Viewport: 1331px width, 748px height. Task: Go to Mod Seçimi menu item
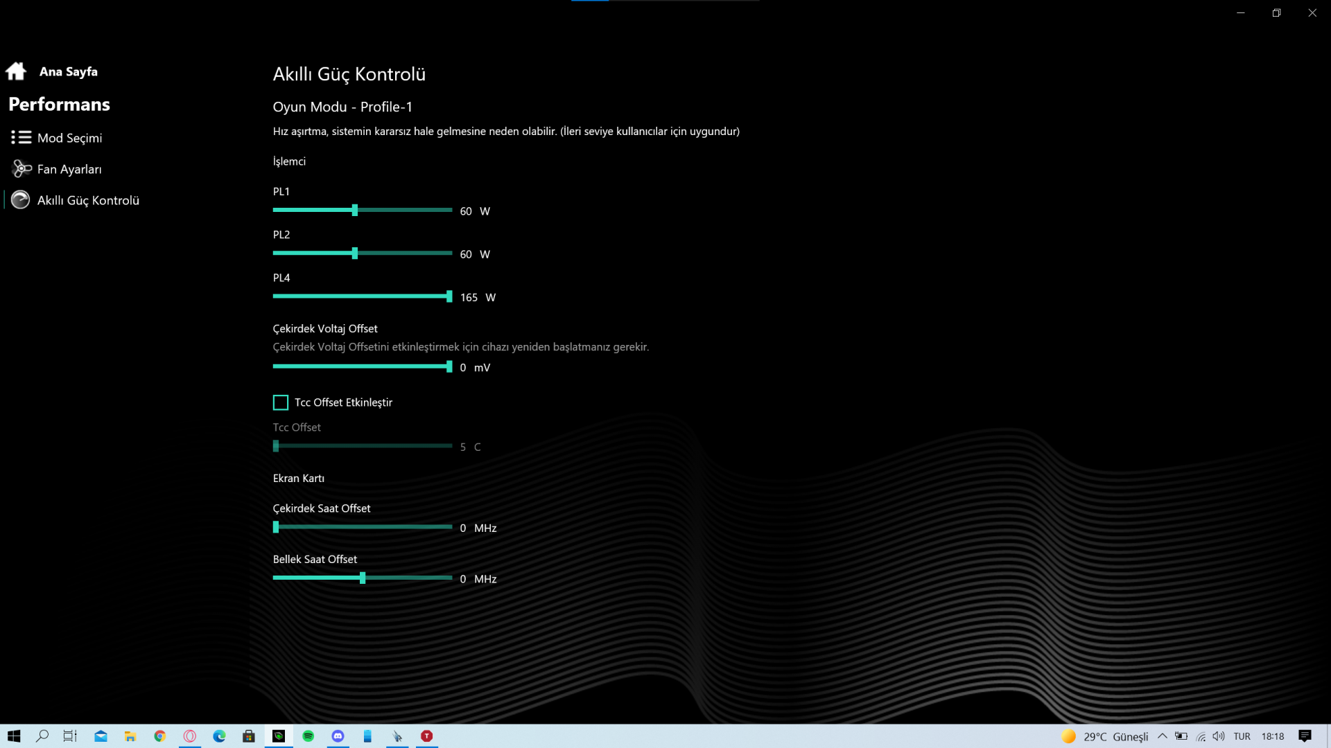tap(69, 138)
